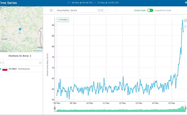
Task: Toggle the Linear/Logarithmic scale switch
Action: point(150,10)
